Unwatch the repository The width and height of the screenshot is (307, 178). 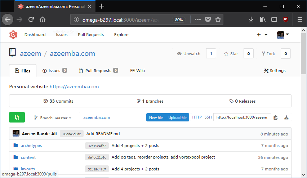point(189,54)
